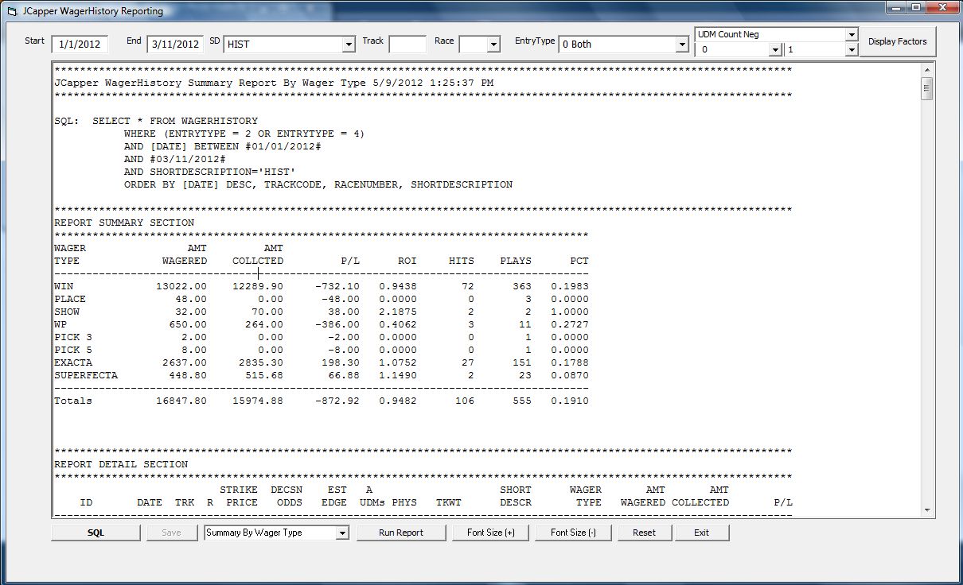Click the SUPERFECTA wager type label
The image size is (963, 585).
(x=86, y=375)
